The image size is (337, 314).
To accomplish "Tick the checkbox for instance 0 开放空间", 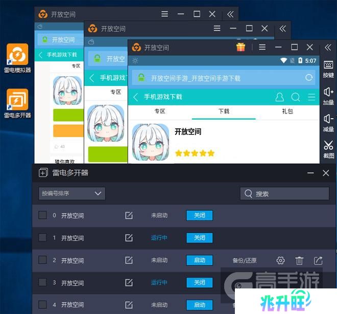I will click(42, 215).
